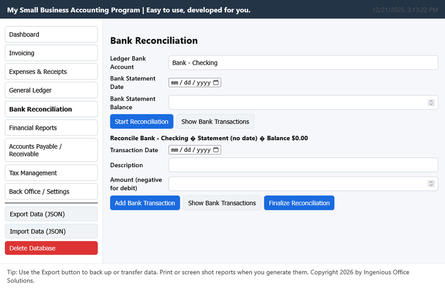
Task: Export Data as JSON
Action: pyautogui.click(x=51, y=214)
